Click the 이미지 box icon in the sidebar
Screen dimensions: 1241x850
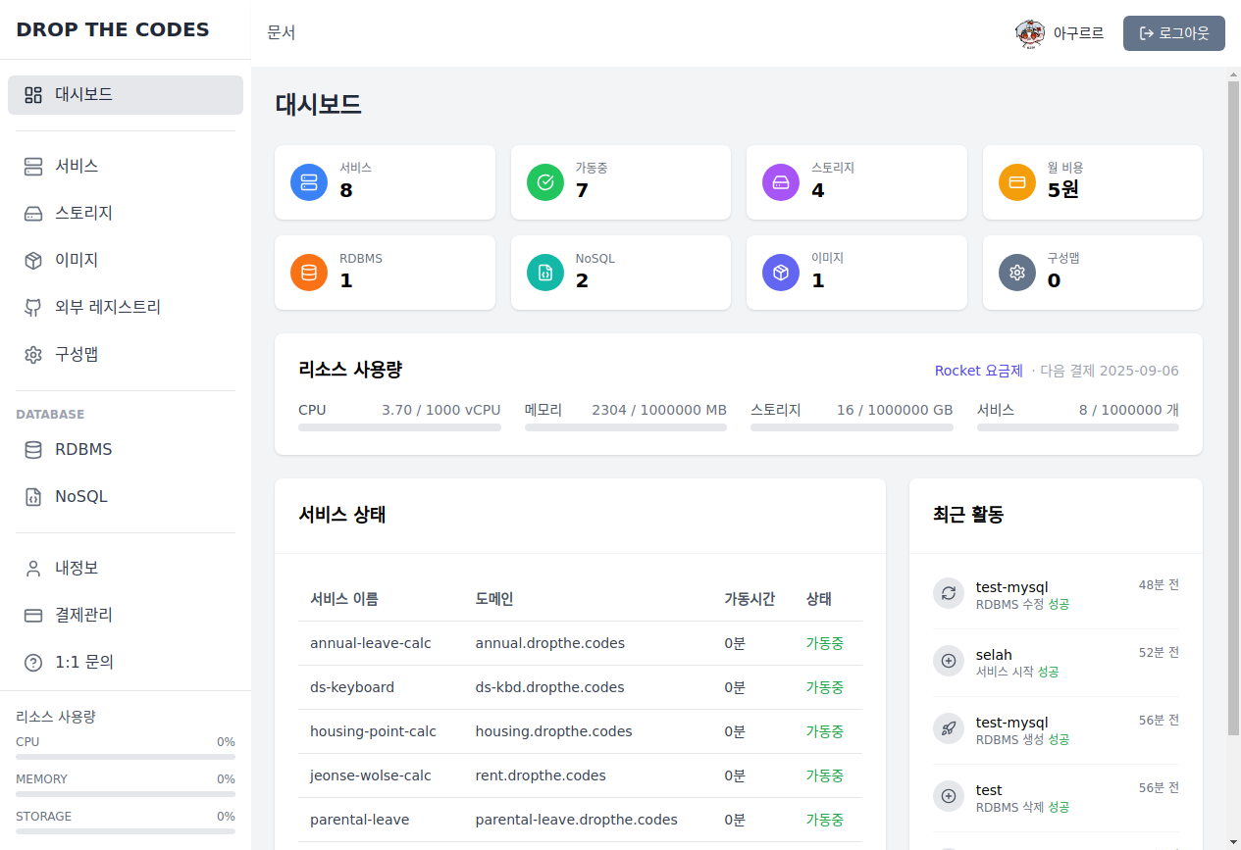coord(31,260)
